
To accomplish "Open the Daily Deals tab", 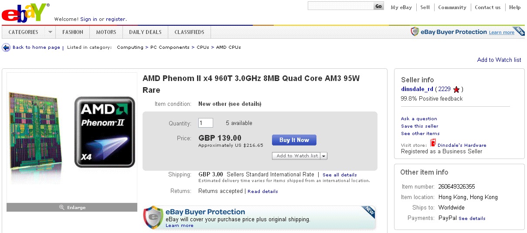I will [x=145, y=32].
